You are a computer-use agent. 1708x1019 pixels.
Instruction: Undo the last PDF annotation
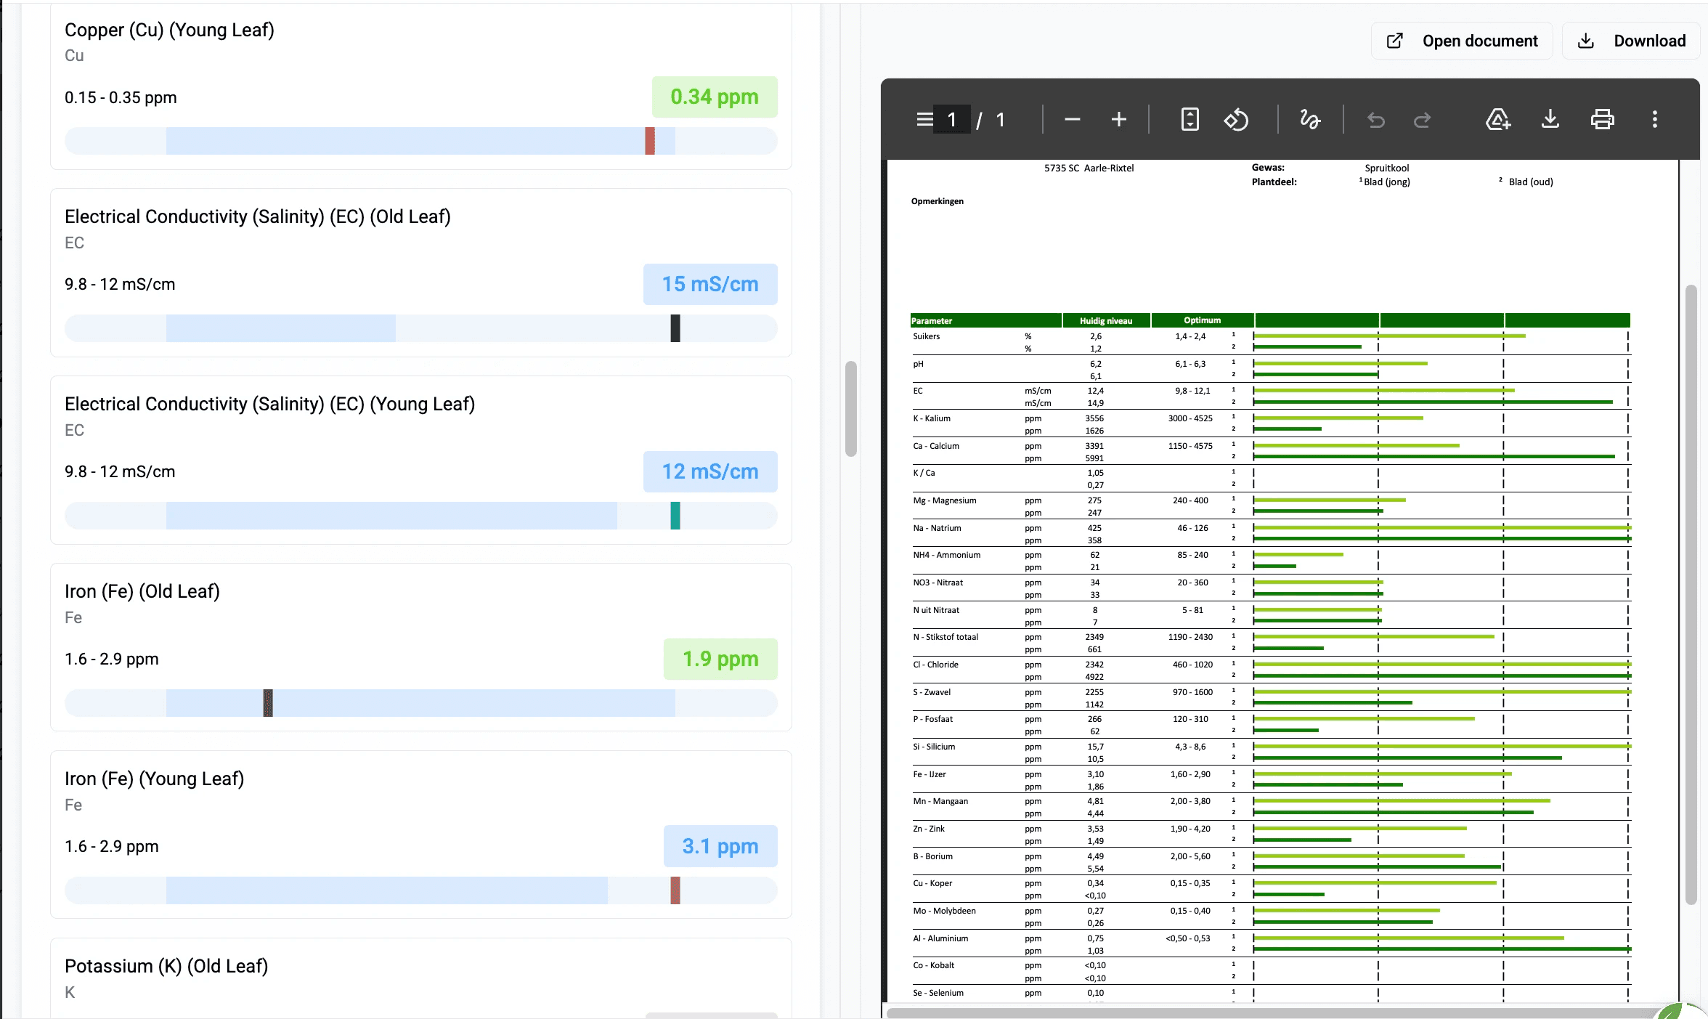[x=1375, y=119]
